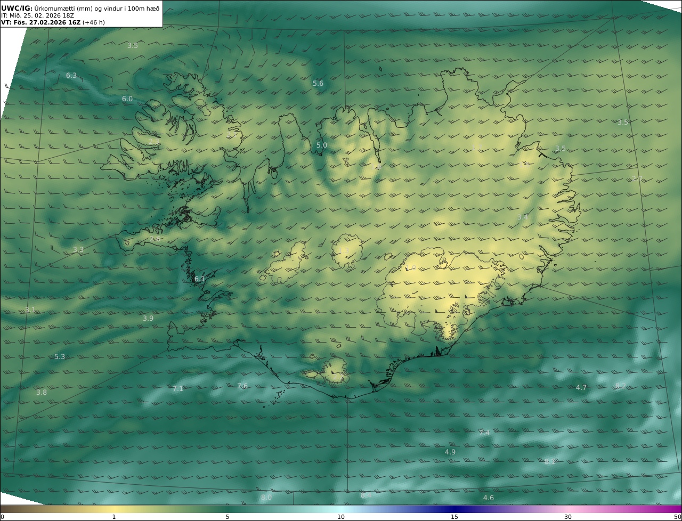Click the 3.3 value label on the map
682x521 pixels.
point(78,250)
